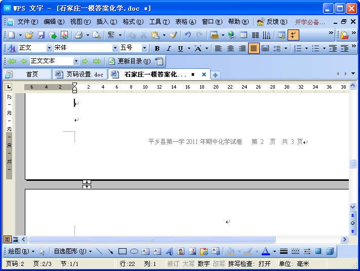Switch to the 页码设置.doc tab
Screen dimensions: 360x271
point(79,74)
